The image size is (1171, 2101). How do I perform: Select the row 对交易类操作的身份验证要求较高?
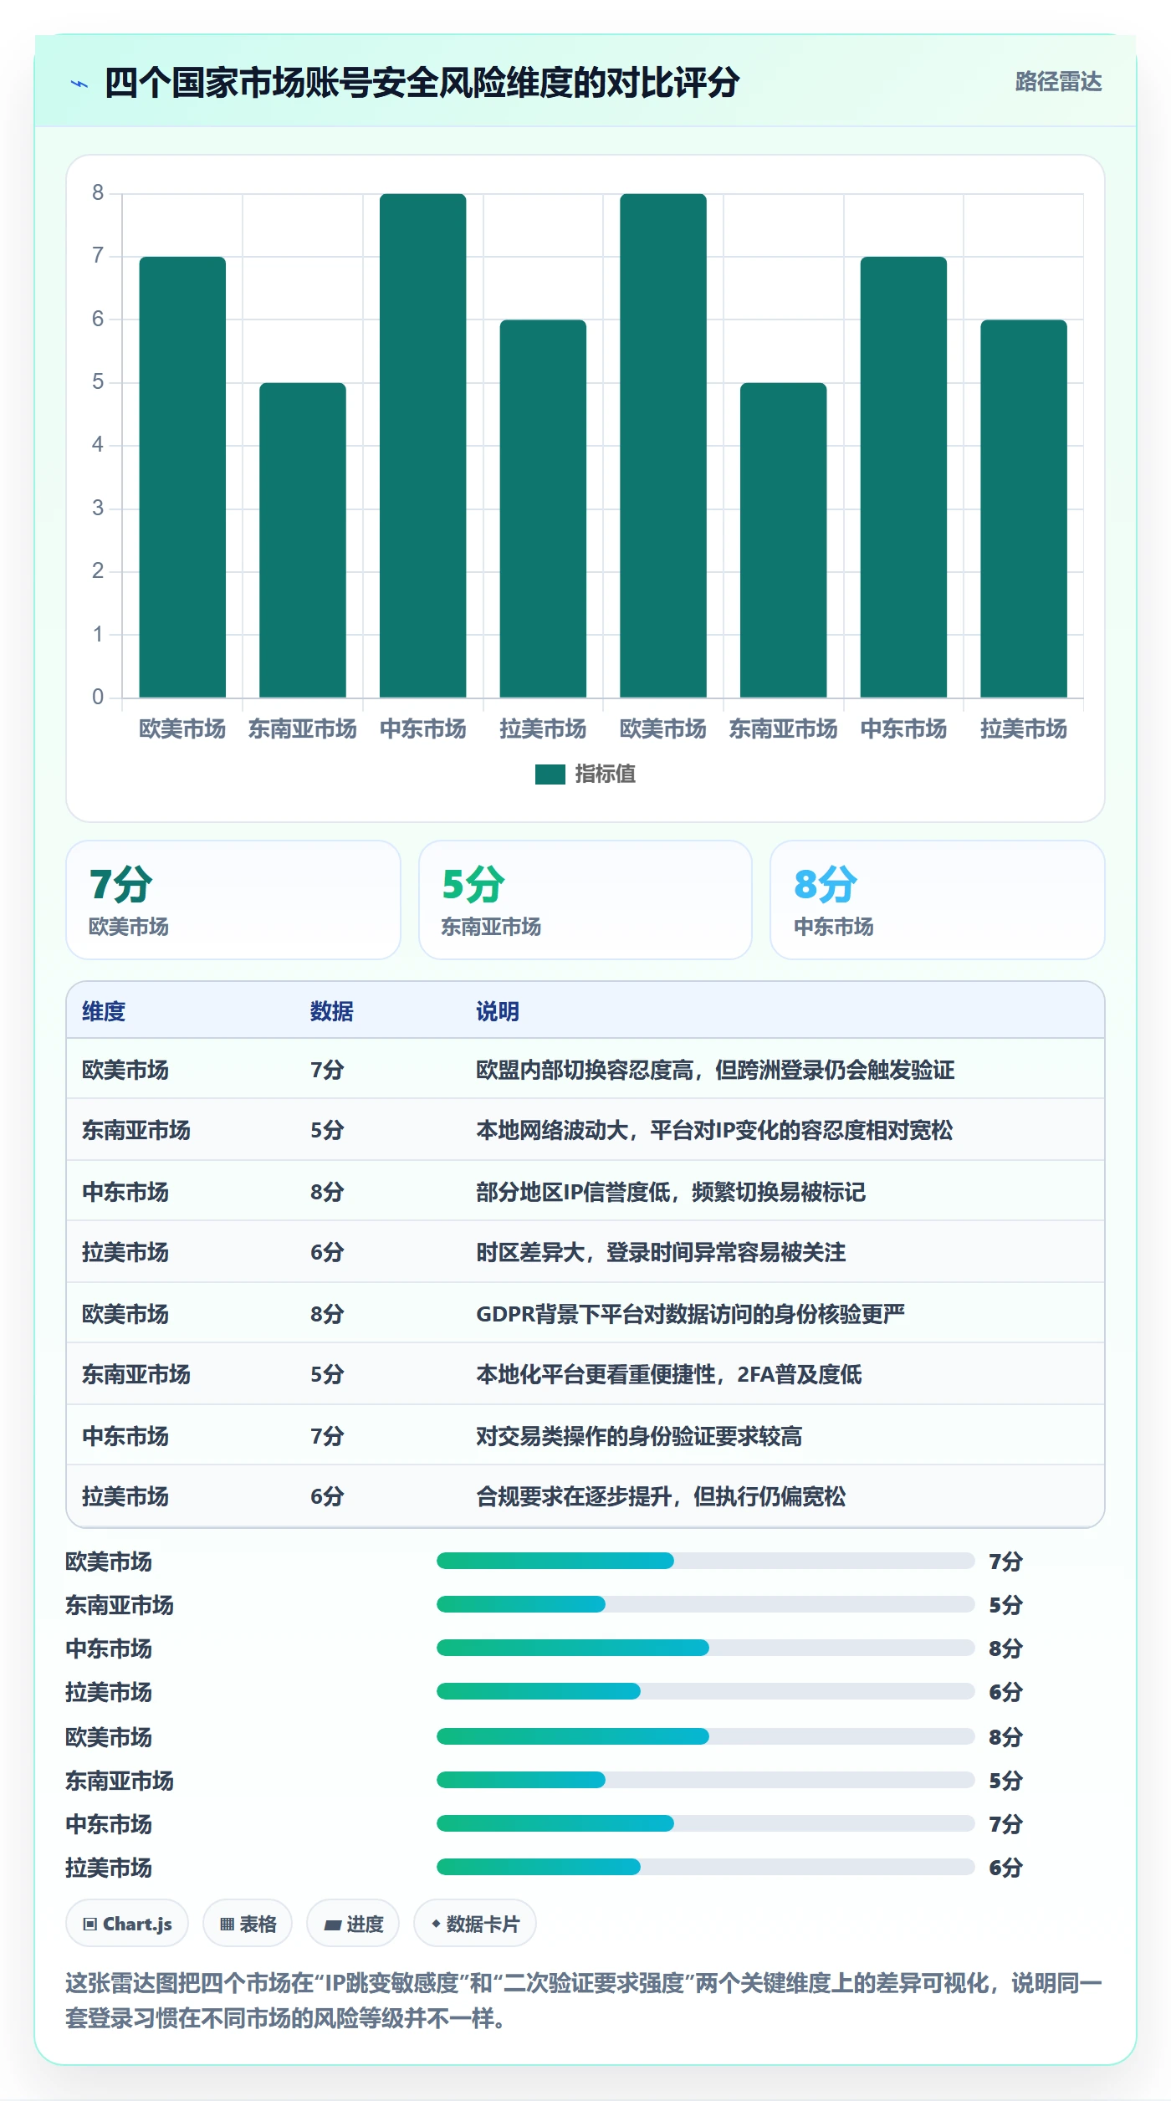[x=585, y=1435]
